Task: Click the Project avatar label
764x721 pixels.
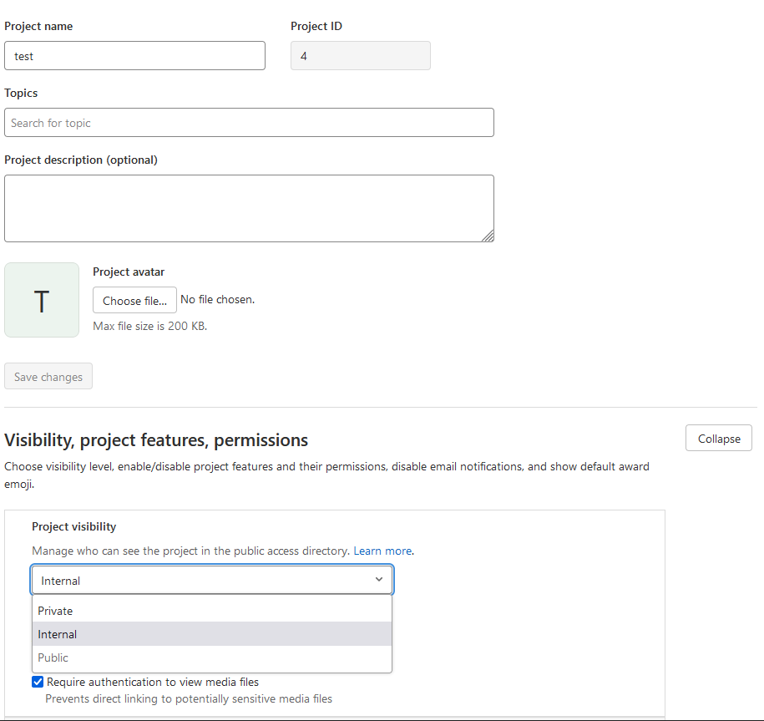Action: (x=129, y=272)
